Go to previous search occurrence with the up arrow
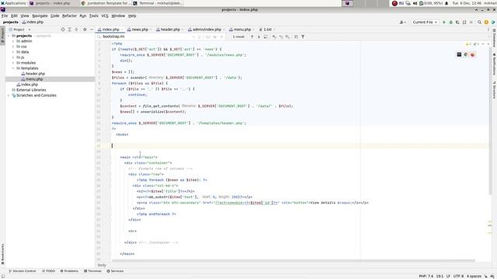This screenshot has height=279, width=497. tap(252, 36)
